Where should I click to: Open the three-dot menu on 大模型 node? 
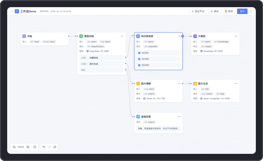[236, 36]
